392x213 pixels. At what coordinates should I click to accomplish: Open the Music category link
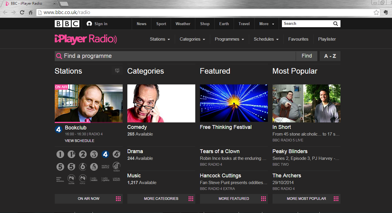pos(134,176)
